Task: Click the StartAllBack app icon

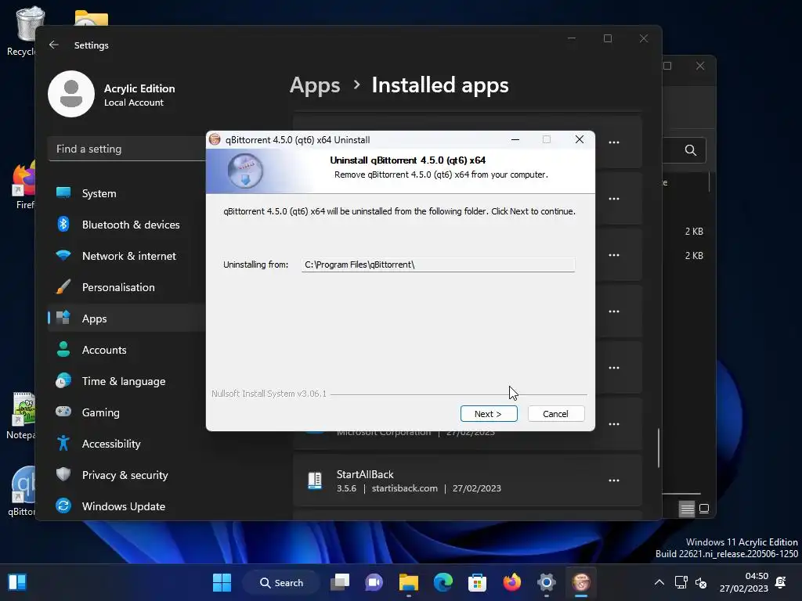Action: 315,480
